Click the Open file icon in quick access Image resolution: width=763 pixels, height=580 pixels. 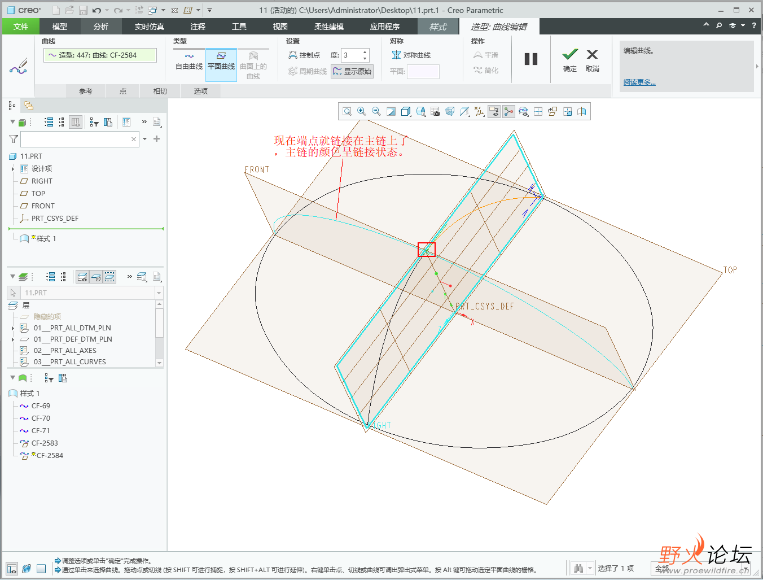point(69,10)
